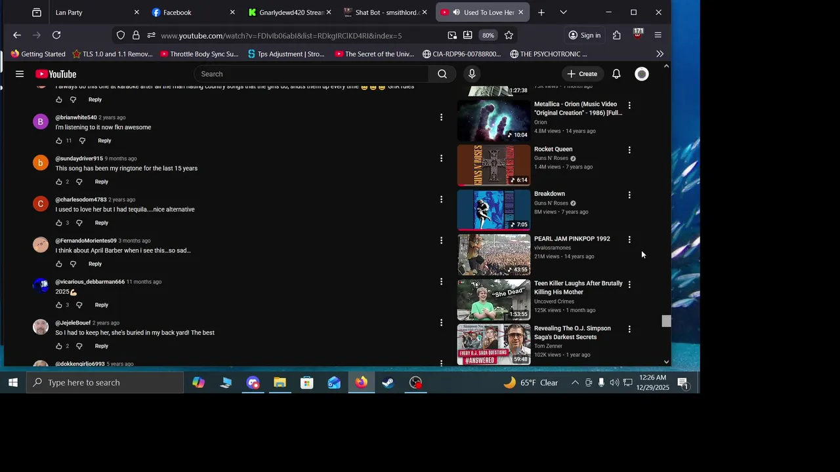Open options for Metallica Orion video
840x472 pixels.
click(x=629, y=106)
